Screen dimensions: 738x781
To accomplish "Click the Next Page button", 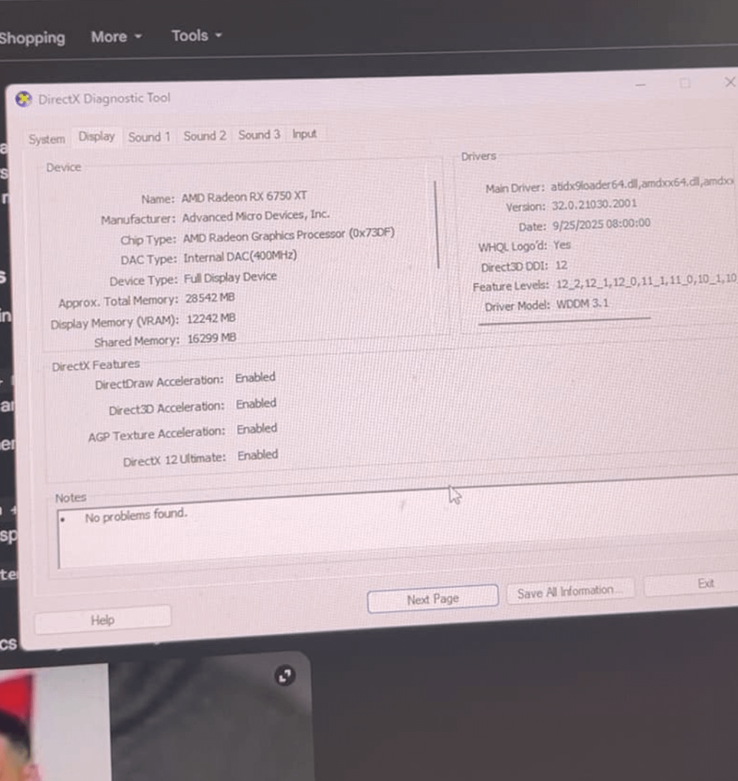I will pyautogui.click(x=433, y=599).
